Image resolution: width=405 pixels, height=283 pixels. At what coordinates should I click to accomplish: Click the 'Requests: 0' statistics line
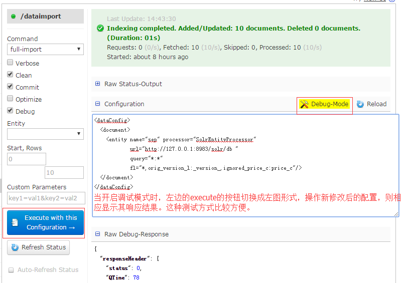coord(214,48)
